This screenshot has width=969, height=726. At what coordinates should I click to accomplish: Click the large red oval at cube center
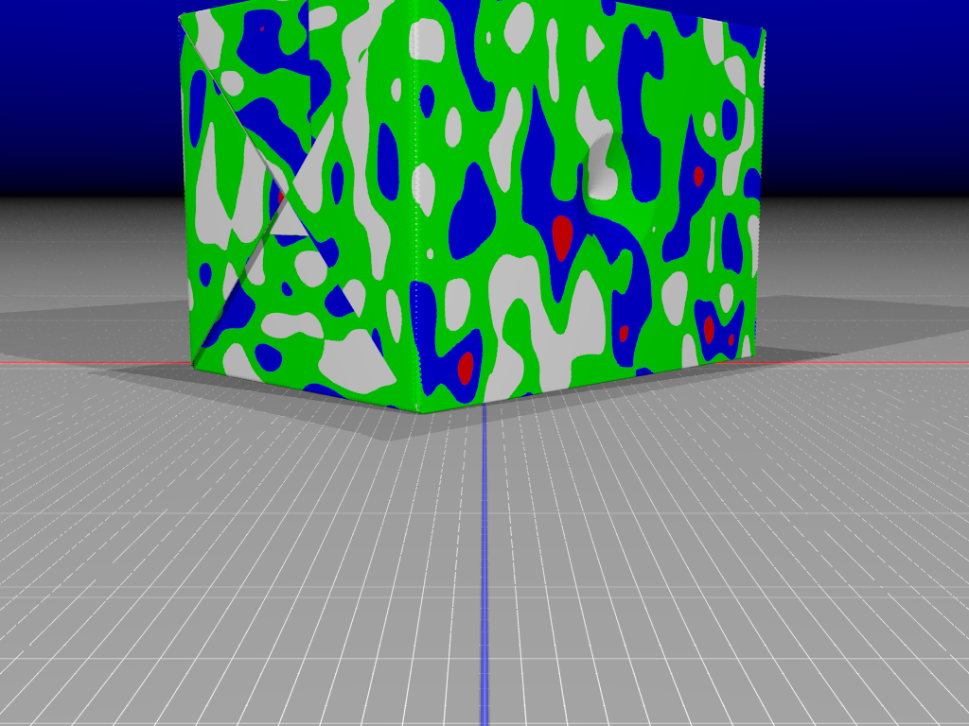[x=561, y=236]
